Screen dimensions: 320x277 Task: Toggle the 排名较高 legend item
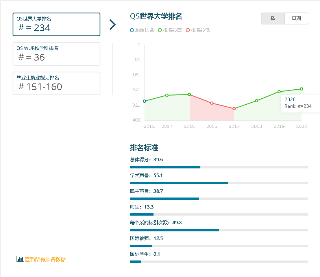pos(169,30)
